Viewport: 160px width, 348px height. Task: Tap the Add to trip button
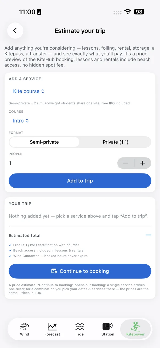[80, 181]
